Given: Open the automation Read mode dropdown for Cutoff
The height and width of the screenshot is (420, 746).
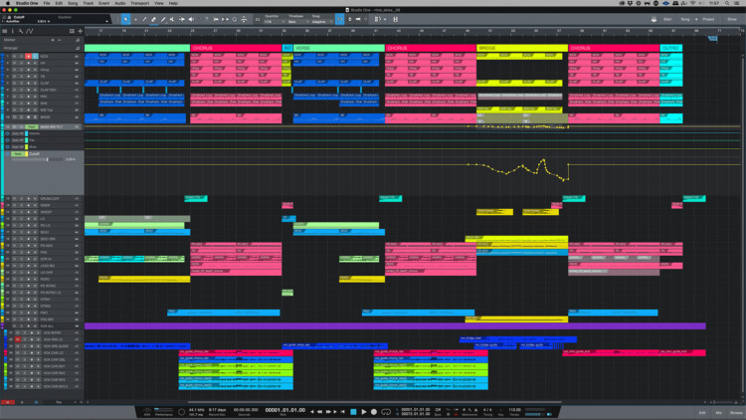Looking at the screenshot, I should click(x=18, y=154).
